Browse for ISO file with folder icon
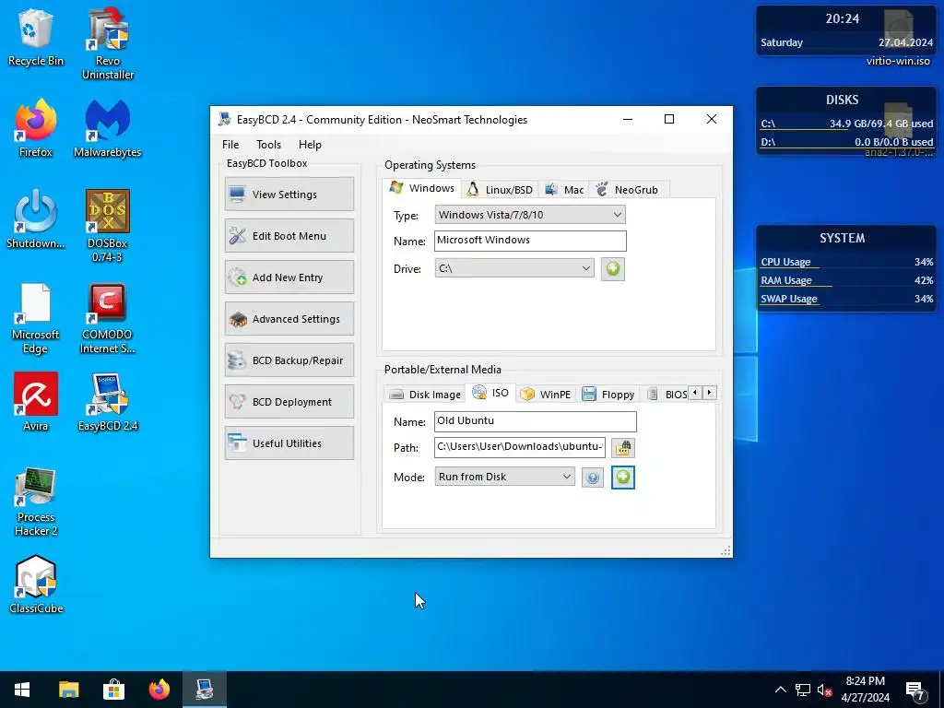Image resolution: width=944 pixels, height=708 pixels. [623, 447]
